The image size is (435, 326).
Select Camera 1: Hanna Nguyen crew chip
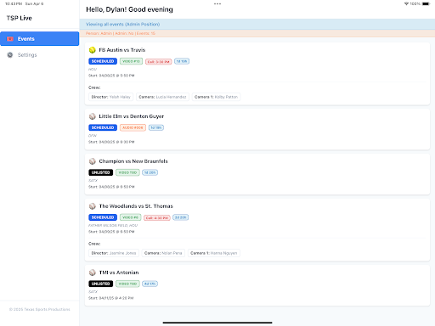[214, 253]
